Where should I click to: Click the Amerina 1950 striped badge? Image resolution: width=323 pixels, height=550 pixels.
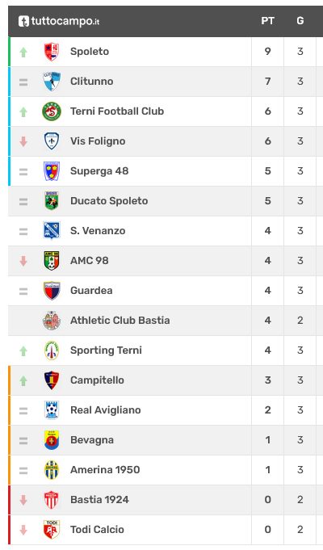[52, 470]
